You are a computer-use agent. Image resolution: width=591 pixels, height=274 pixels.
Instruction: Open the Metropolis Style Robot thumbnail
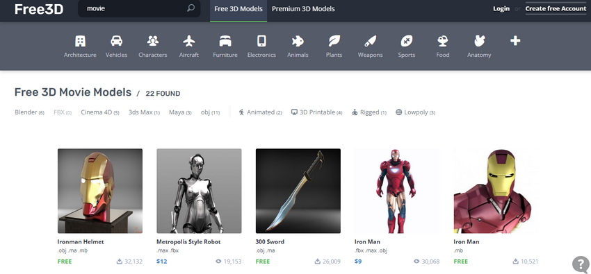[199, 191]
